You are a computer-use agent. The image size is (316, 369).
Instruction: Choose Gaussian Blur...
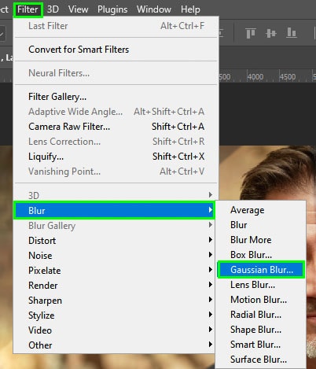(x=261, y=270)
